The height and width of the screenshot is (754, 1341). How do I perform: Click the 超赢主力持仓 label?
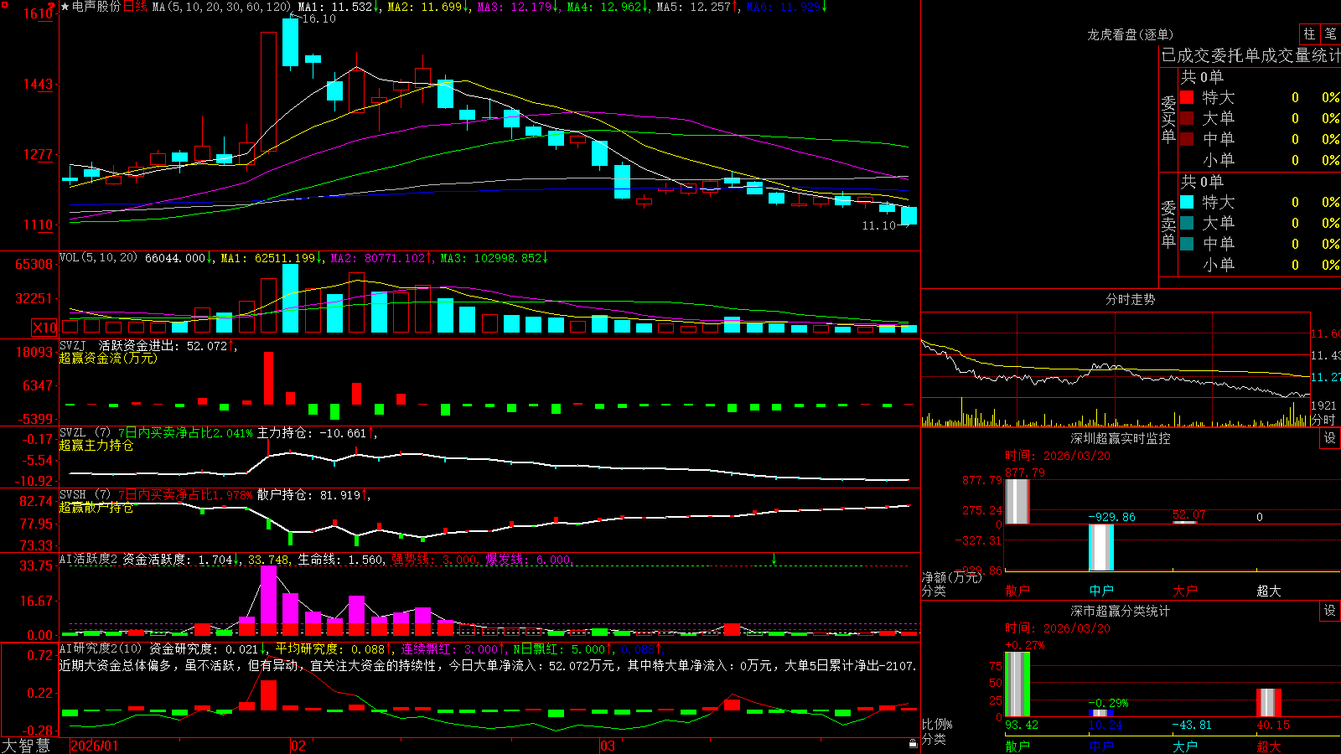coord(96,445)
